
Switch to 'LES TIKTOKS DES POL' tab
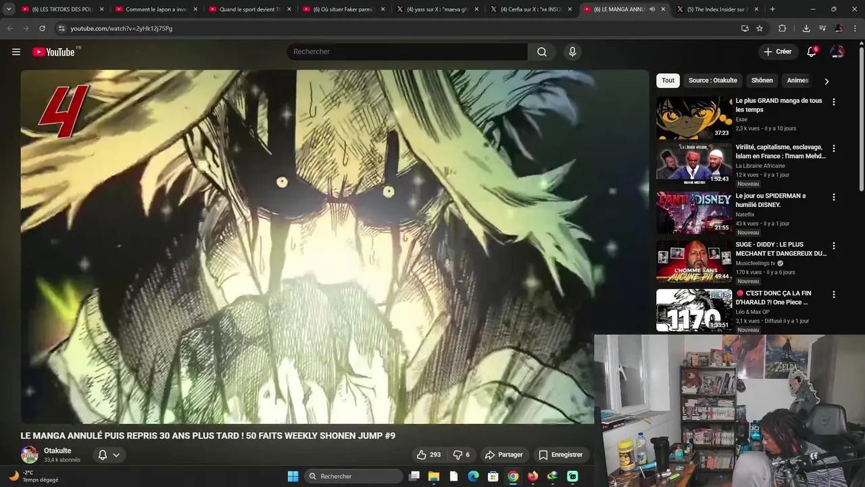pyautogui.click(x=64, y=9)
